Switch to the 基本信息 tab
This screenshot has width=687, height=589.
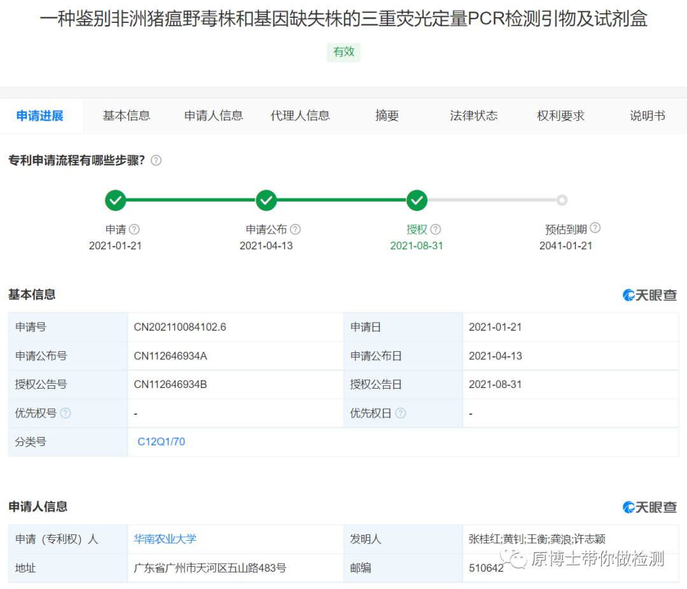[127, 116]
